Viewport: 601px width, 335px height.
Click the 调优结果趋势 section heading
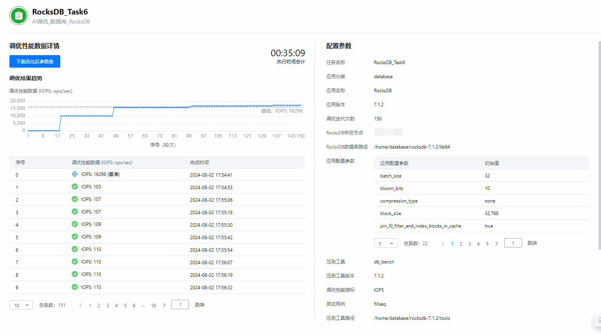click(26, 78)
